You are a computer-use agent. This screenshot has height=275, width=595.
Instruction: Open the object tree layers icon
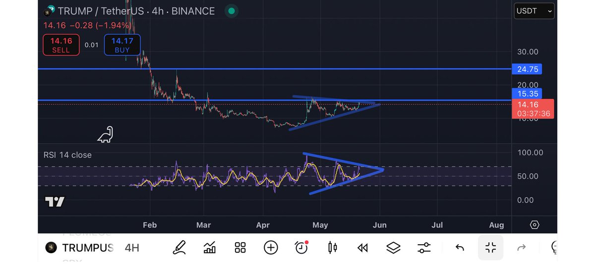tap(393, 247)
